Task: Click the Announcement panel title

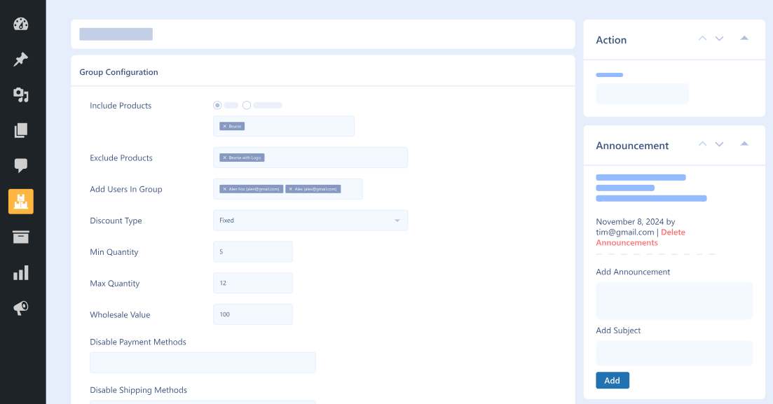Action: pos(632,146)
